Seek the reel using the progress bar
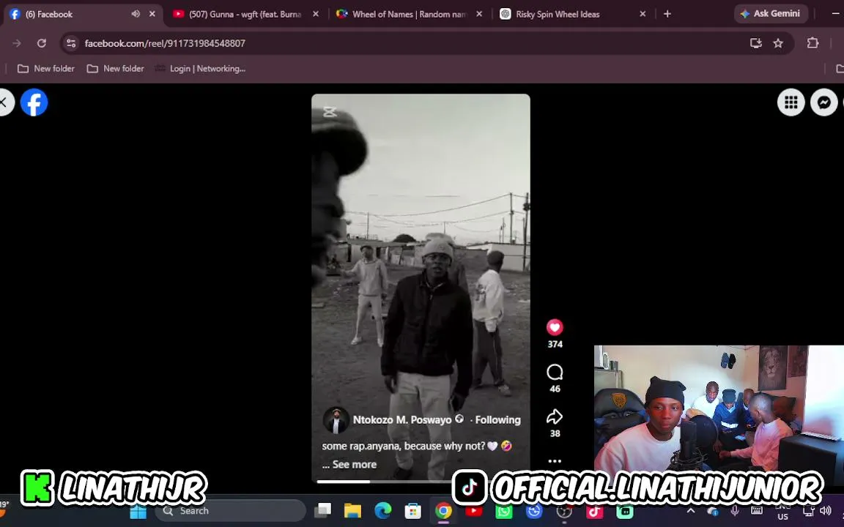Viewport: 844px width, 527px height. click(x=421, y=482)
